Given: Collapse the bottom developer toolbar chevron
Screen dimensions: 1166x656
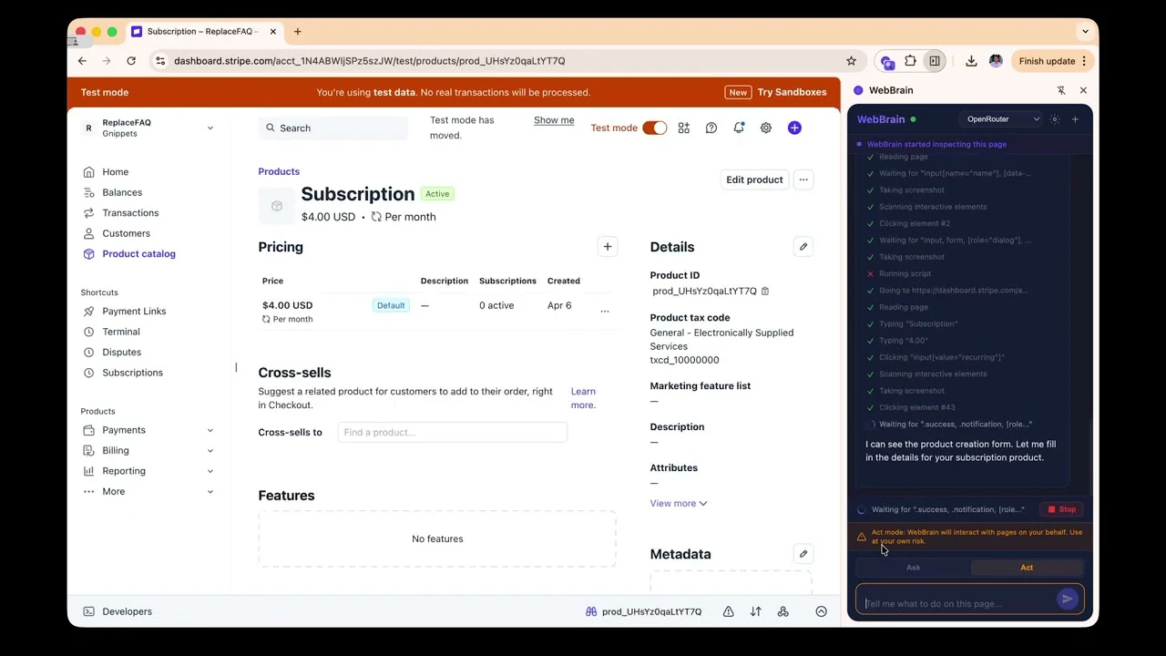Looking at the screenshot, I should point(821,612).
